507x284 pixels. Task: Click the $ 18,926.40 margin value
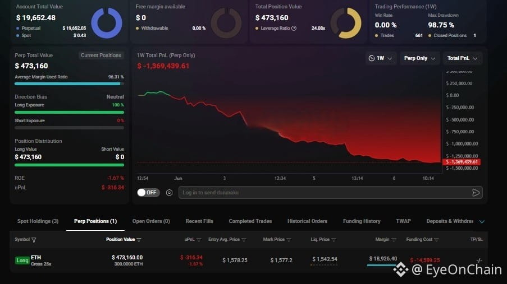[383, 258]
